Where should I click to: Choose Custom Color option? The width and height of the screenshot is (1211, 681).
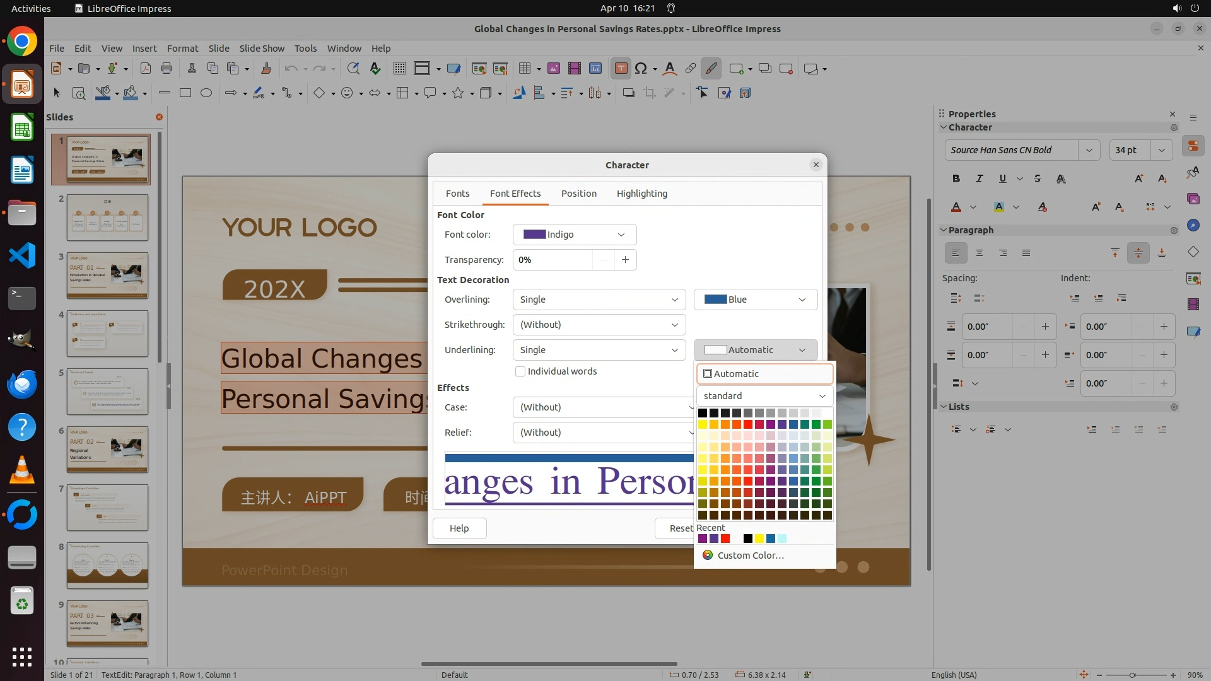click(750, 556)
